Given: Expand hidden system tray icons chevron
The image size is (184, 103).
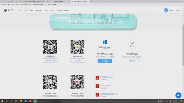Looking at the screenshot, I should 156,101.
